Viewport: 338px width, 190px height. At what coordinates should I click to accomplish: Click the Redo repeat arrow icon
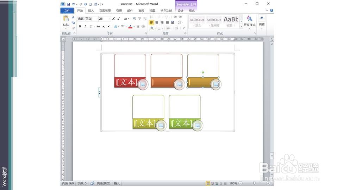click(85, 4)
